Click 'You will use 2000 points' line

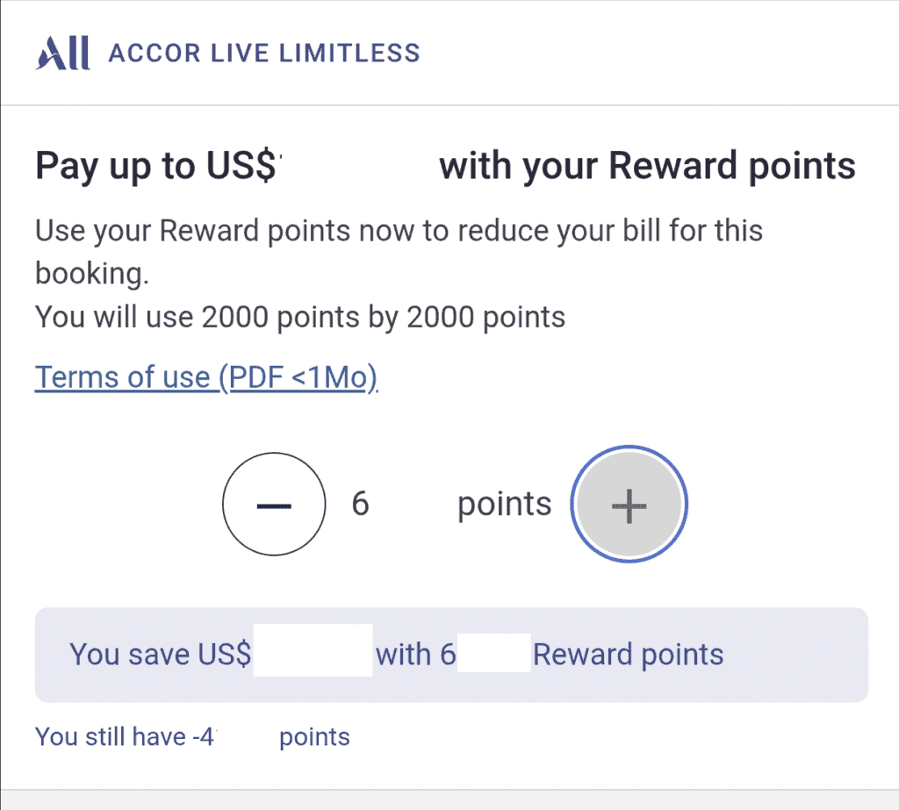tap(300, 317)
